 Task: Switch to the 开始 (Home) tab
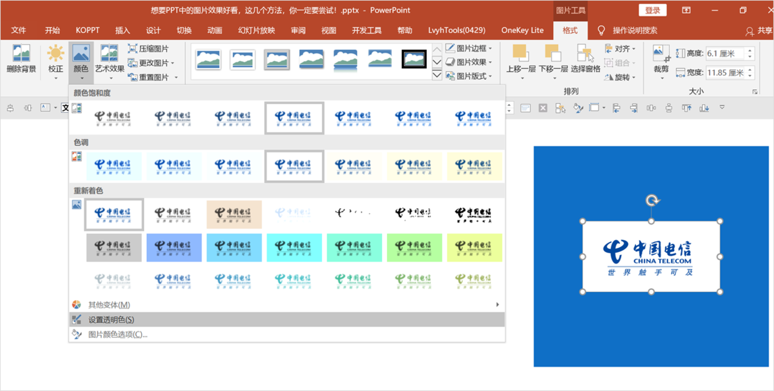tap(52, 31)
